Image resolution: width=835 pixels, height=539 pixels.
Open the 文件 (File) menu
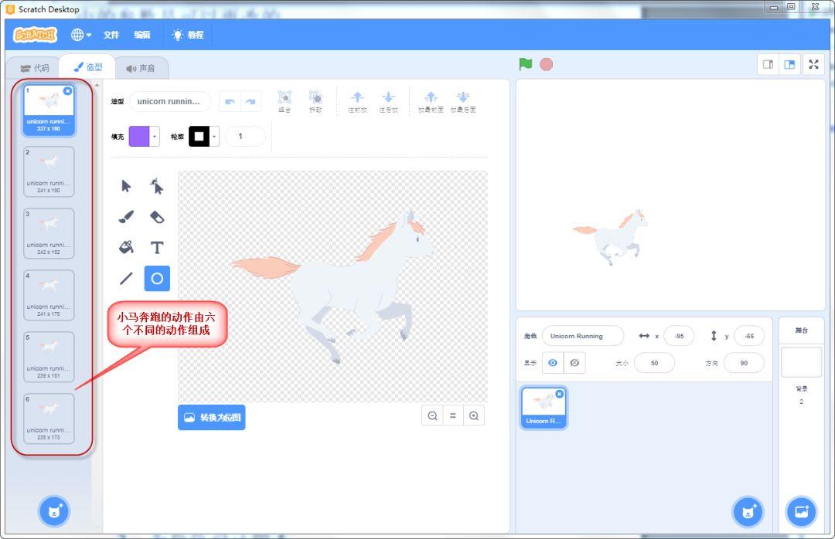pos(111,35)
